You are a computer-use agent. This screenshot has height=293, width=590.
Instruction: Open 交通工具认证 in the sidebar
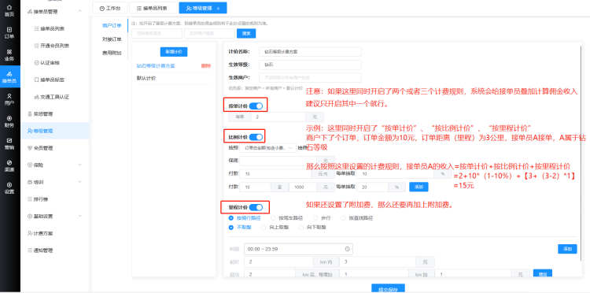(x=54, y=97)
